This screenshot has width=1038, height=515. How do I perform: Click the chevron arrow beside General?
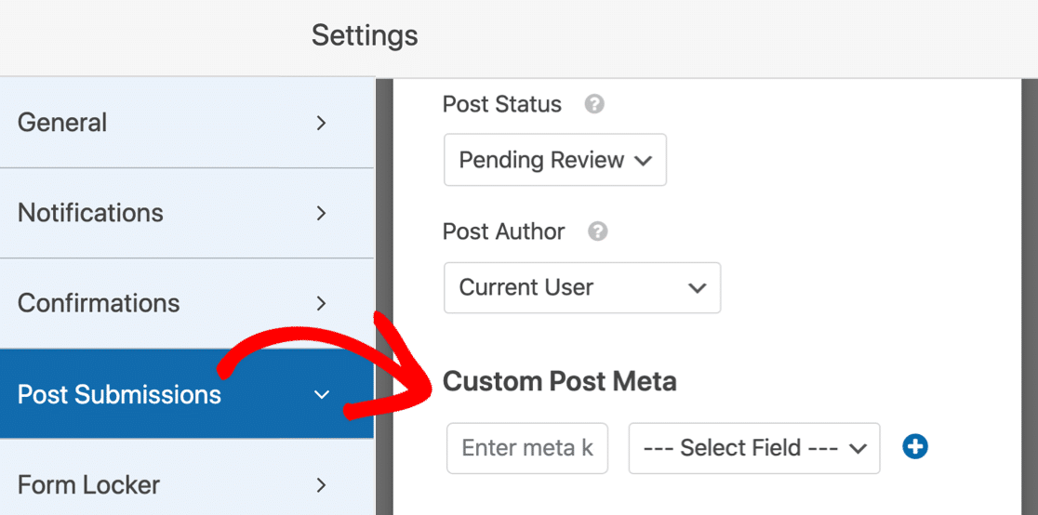pyautogui.click(x=321, y=123)
